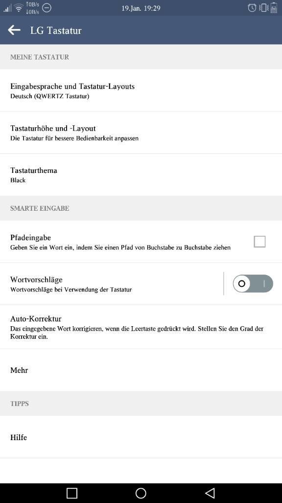Viewport: 282px width, 503px height.
Task: Tap the Pfadeingabe description text
Action: pos(120,248)
